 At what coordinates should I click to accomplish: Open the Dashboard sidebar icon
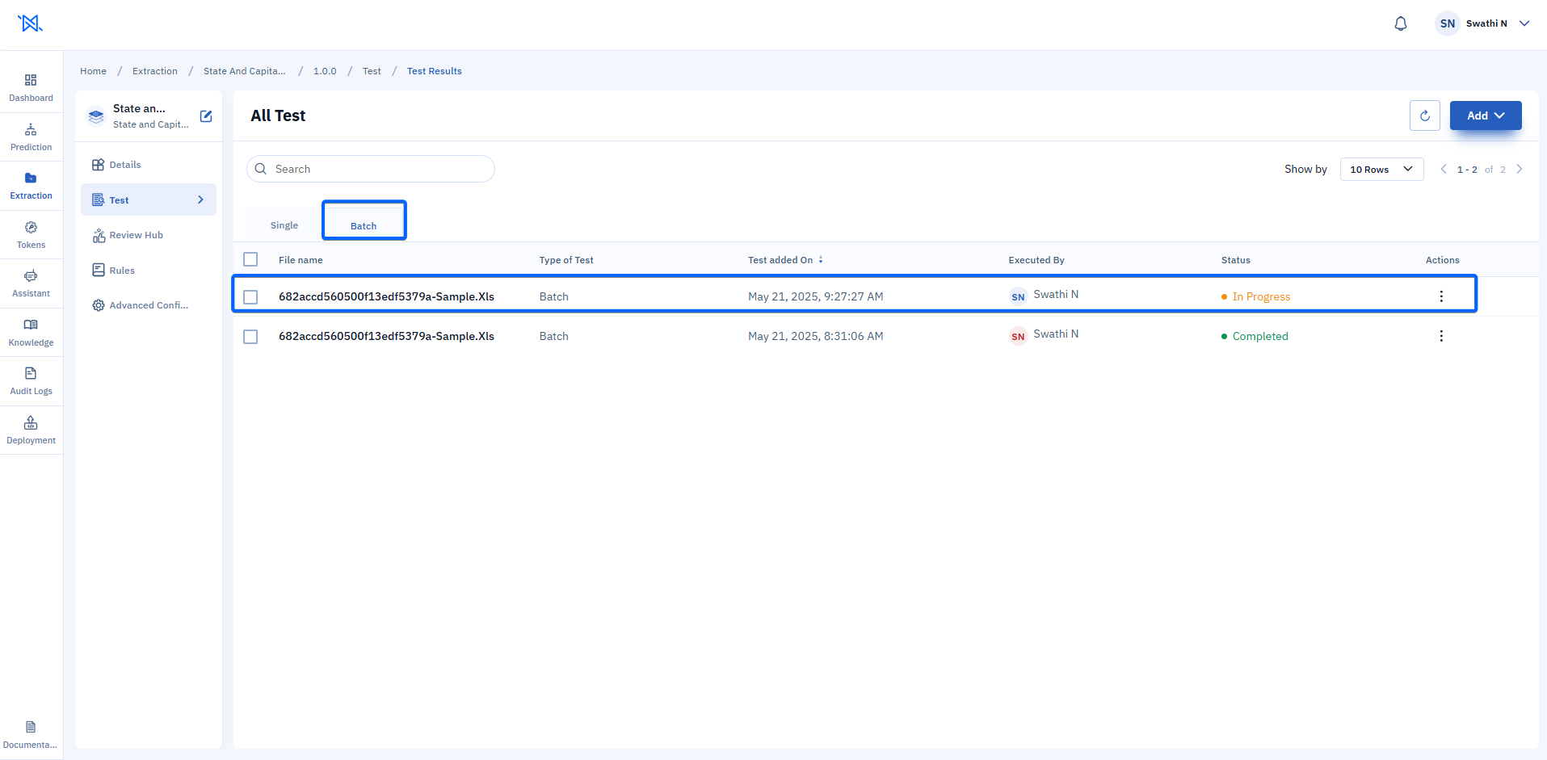click(31, 80)
